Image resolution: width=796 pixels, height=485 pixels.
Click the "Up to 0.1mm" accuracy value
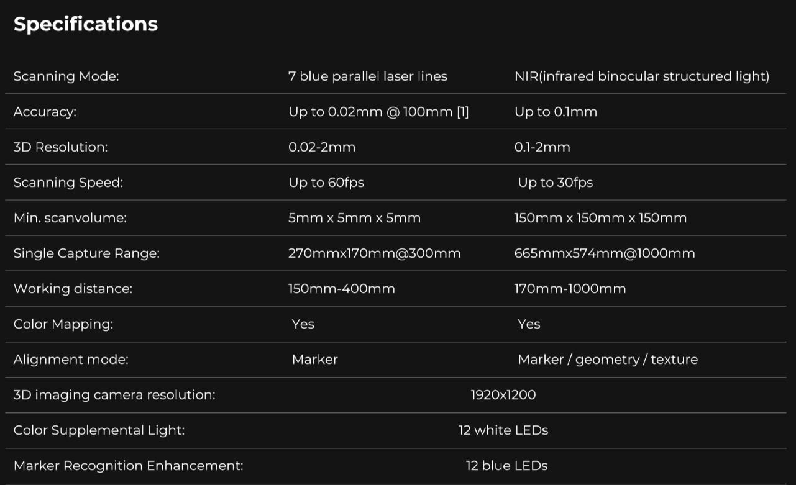(556, 112)
